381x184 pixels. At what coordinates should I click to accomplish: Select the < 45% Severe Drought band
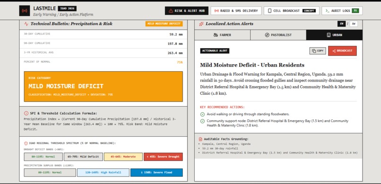coord(163,157)
